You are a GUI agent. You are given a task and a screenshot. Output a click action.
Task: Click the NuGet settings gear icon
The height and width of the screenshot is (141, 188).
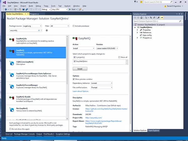(47, 30)
